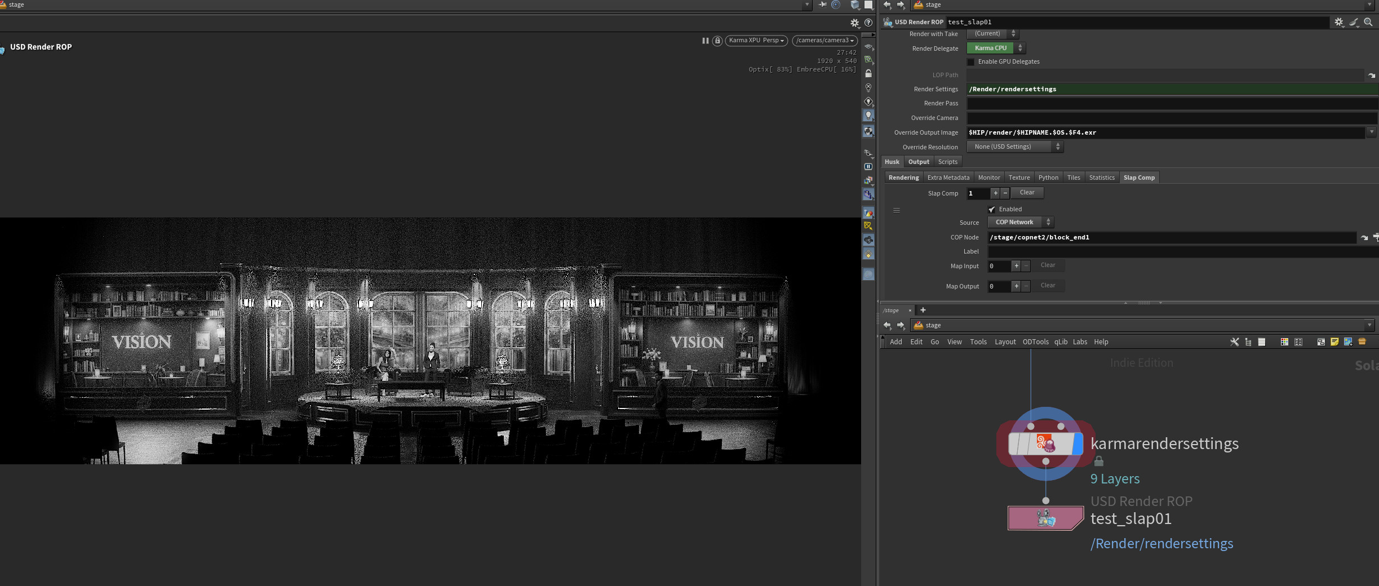Open the Karma XPU Persp viewport menu
Screen dimensions: 1379x586
tap(756, 41)
